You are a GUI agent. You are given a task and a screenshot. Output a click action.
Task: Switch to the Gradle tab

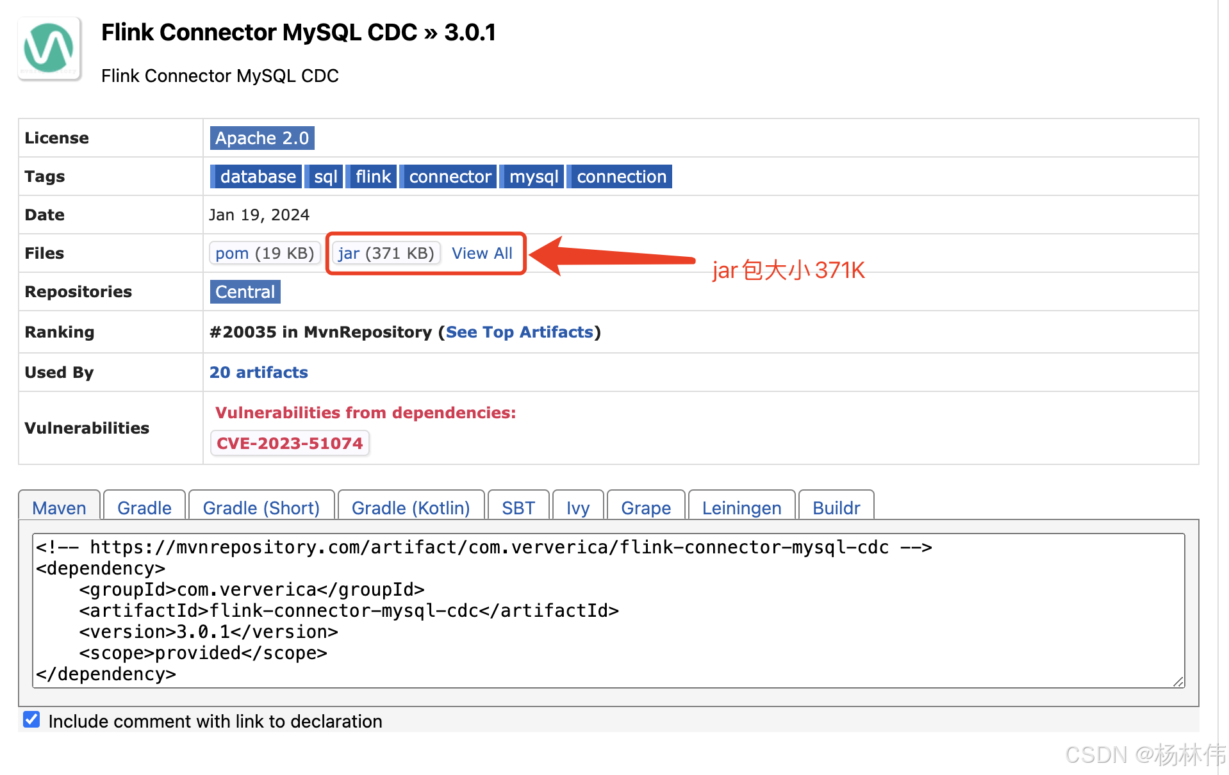click(x=144, y=507)
